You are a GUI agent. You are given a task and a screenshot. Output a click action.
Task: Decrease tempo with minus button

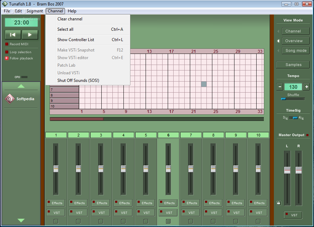(x=280, y=87)
